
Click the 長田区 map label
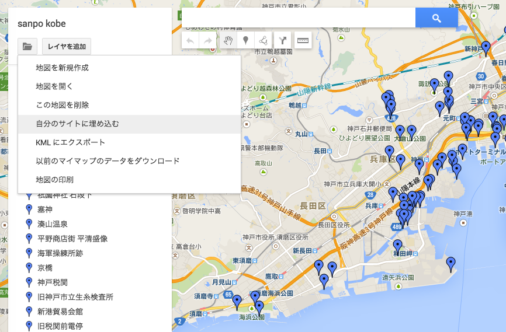[x=313, y=205]
